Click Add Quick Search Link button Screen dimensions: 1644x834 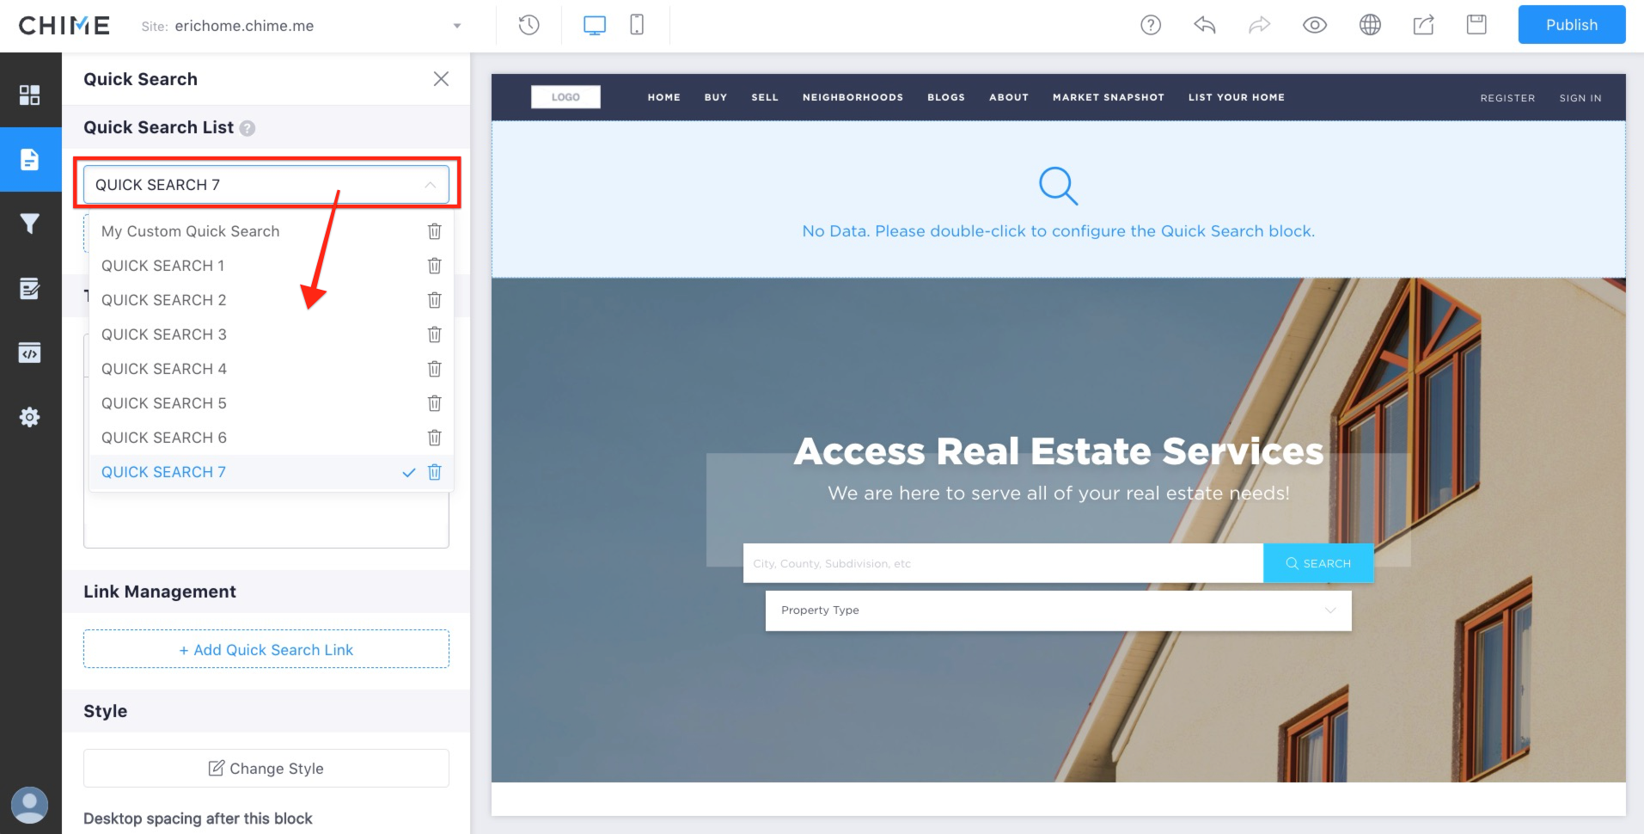coord(266,649)
